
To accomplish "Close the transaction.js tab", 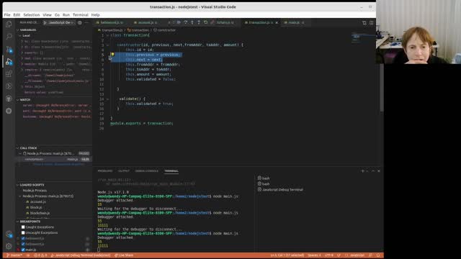I will 277,22.
